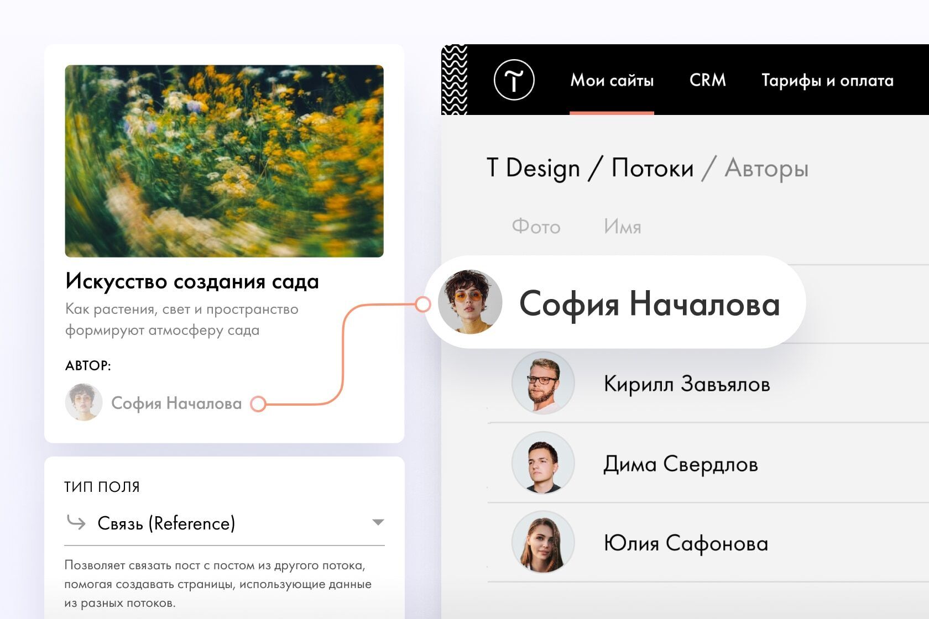Viewport: 929px width, 619px height.
Task: Click the АВТОР: label
Action: (88, 366)
